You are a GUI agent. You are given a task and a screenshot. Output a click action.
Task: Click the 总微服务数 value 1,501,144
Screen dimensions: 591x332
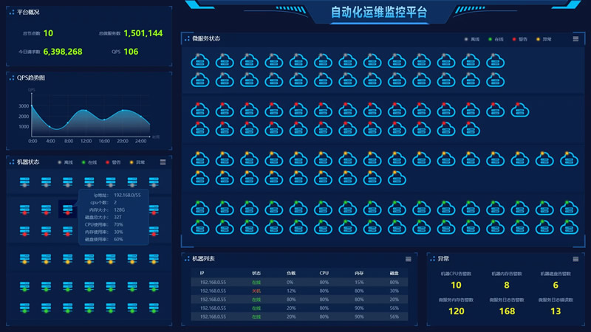point(143,33)
